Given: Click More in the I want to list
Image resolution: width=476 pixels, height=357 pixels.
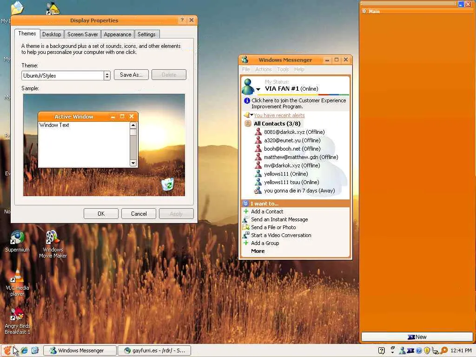Looking at the screenshot, I should (258, 251).
